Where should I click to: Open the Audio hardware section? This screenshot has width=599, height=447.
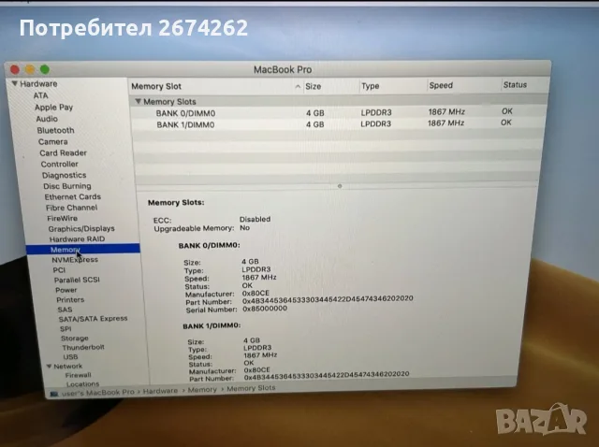pyautogui.click(x=47, y=119)
